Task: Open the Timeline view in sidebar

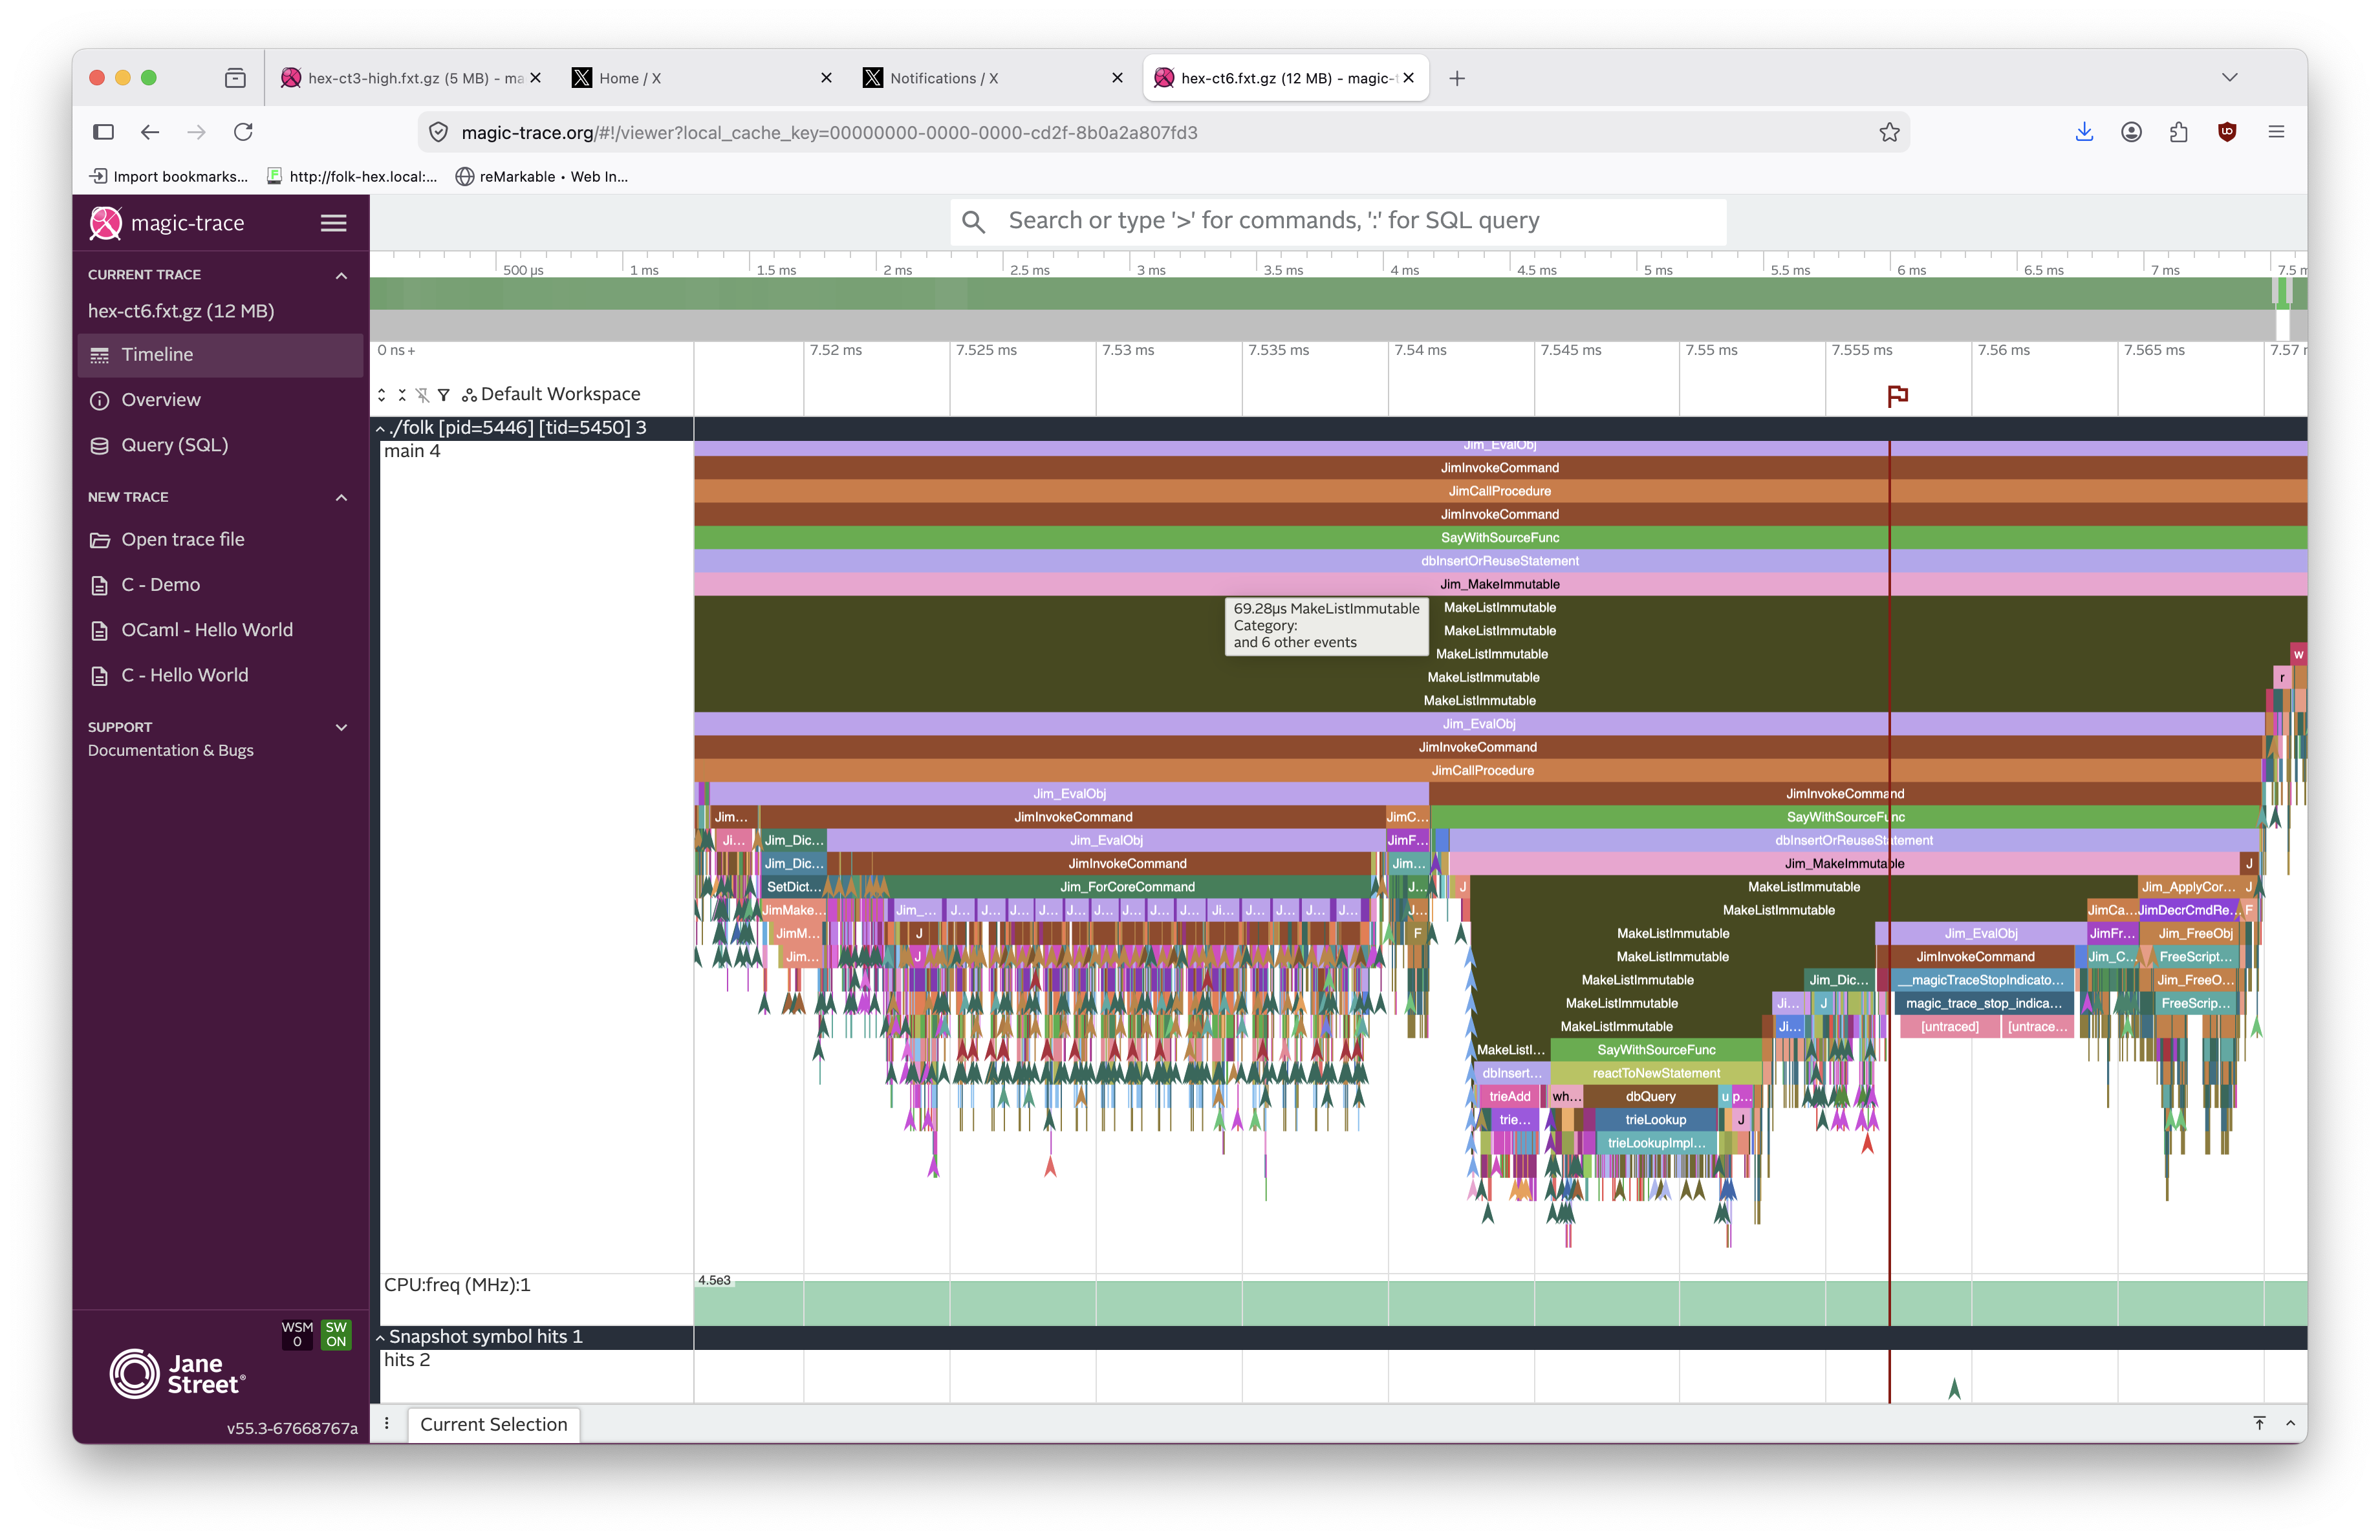Action: click(220, 355)
